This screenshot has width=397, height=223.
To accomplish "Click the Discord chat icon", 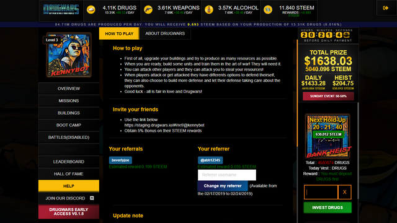I will pos(92,198).
